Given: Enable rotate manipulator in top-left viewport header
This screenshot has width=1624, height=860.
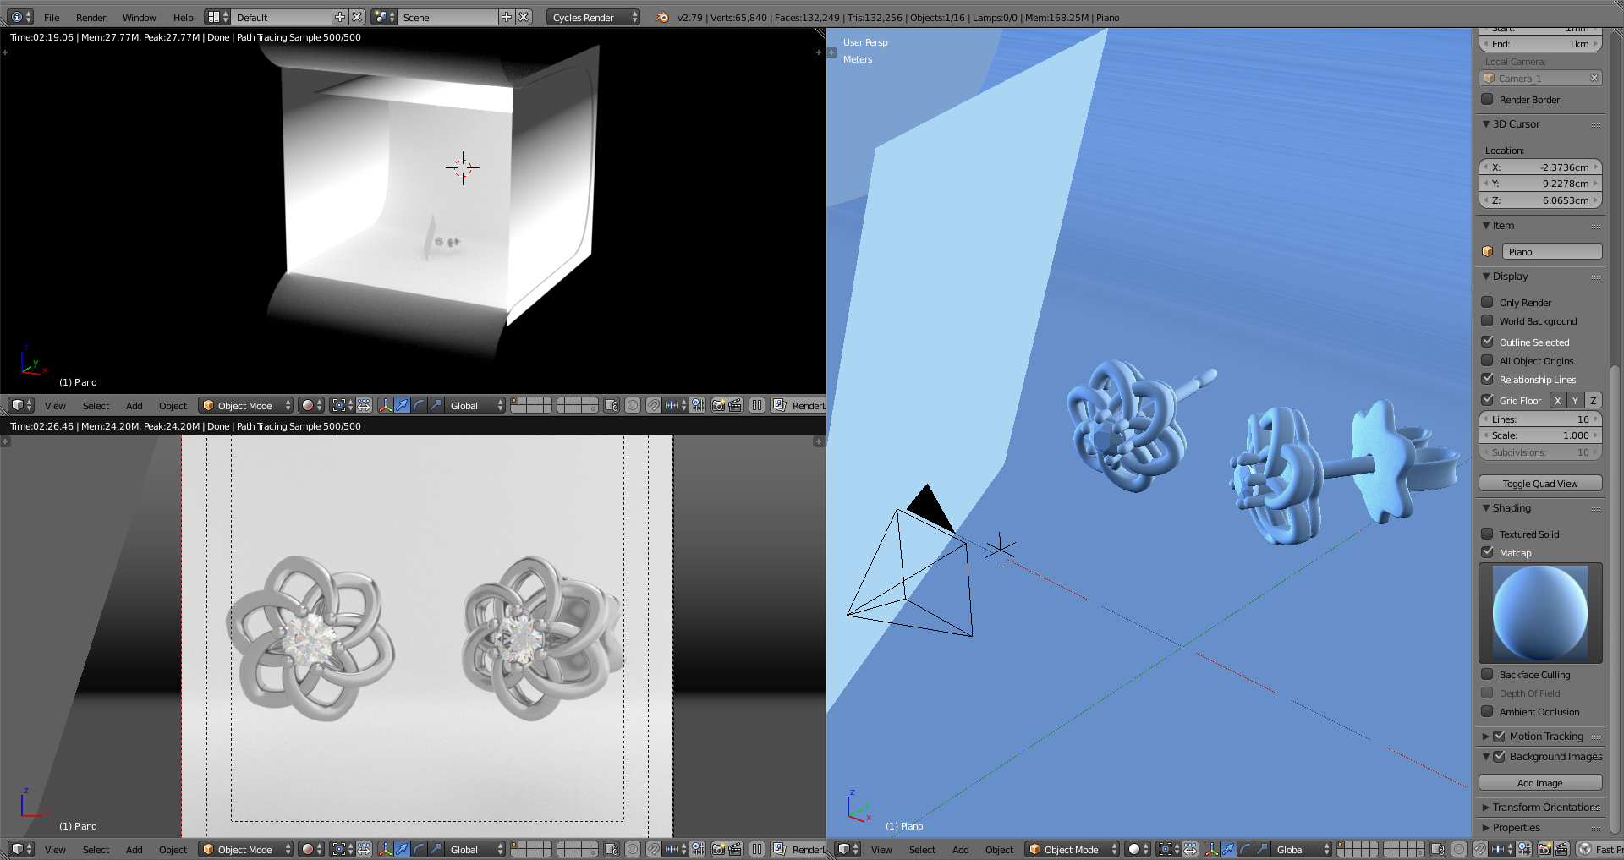Looking at the screenshot, I should [419, 405].
